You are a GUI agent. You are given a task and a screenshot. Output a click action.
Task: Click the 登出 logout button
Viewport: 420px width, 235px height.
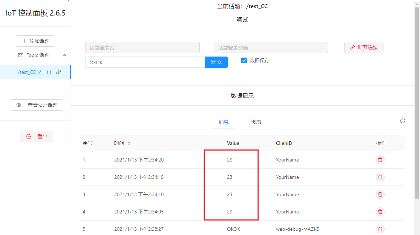click(x=37, y=136)
